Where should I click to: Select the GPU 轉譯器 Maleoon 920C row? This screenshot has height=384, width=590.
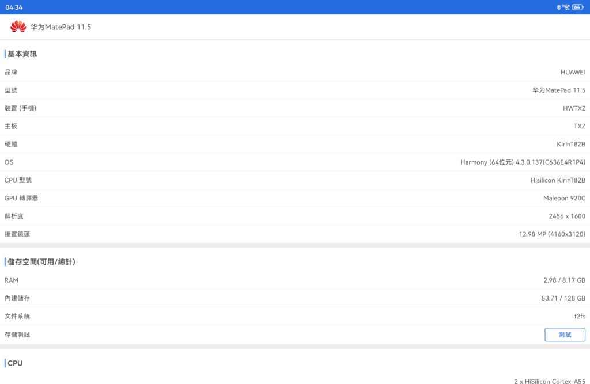coord(295,198)
